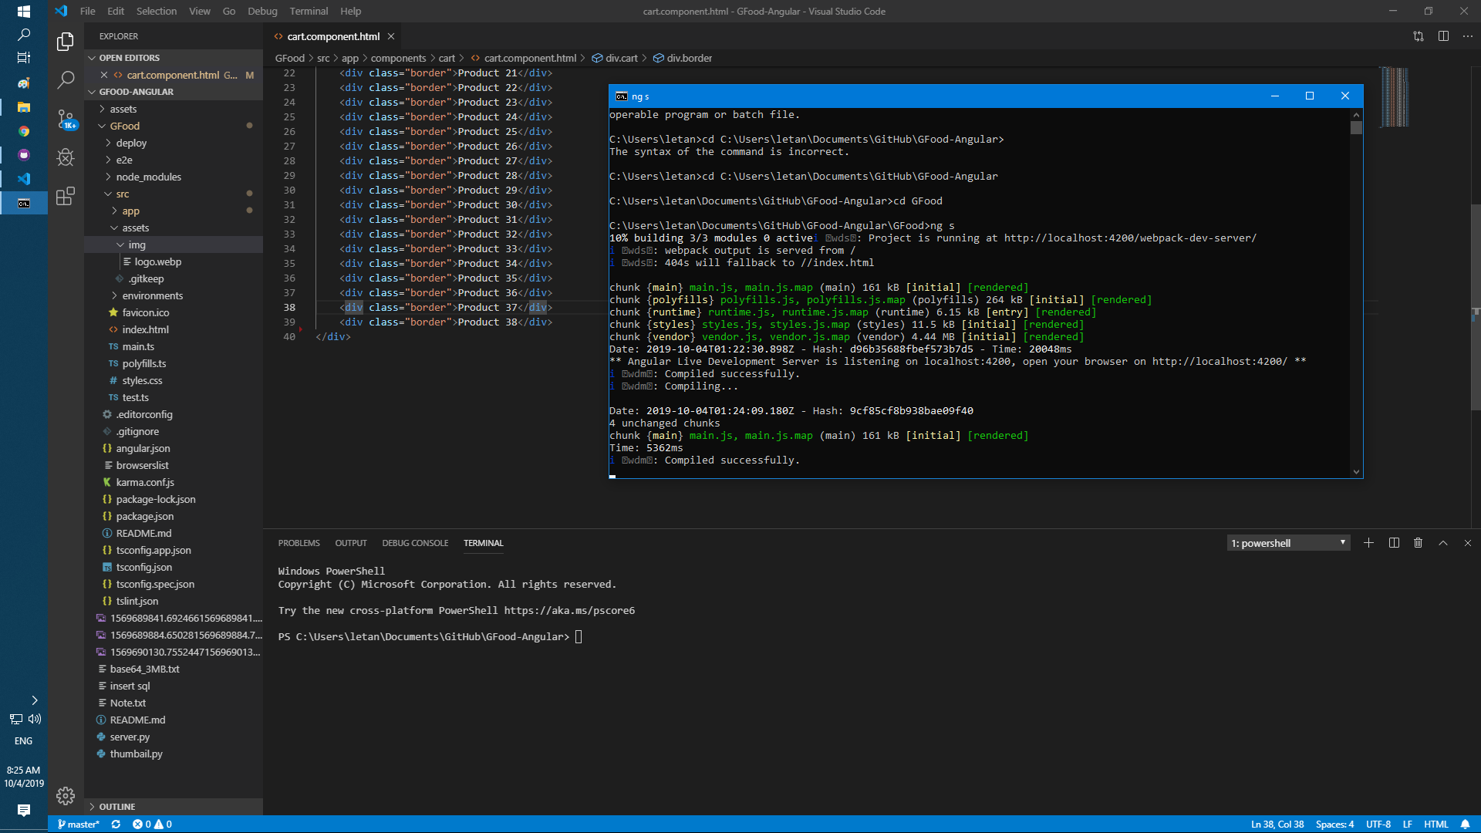Screen dimensions: 1481x833
Task: Click the terminal scrollbar thumb in ng s window
Action: click(1356, 128)
